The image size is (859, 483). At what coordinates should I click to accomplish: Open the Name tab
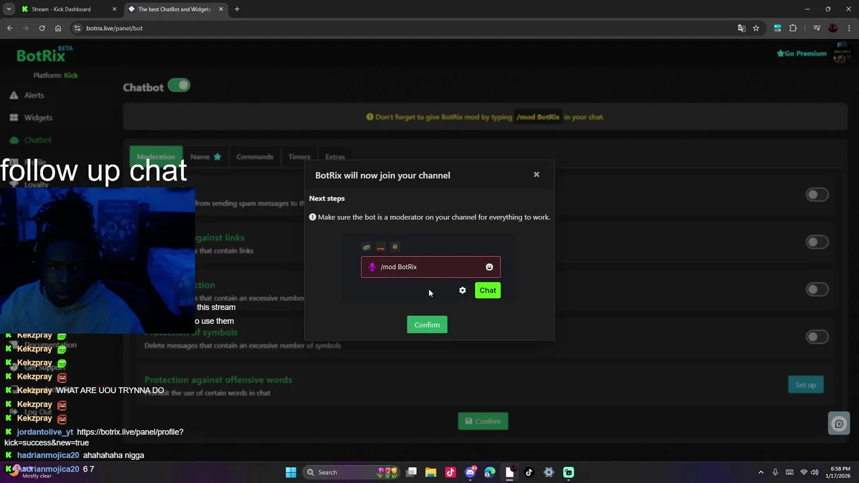pyautogui.click(x=205, y=157)
